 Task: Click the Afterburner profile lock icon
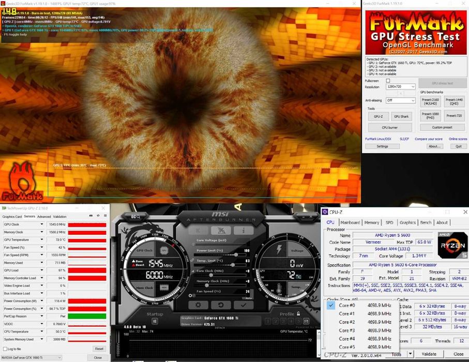point(298,314)
